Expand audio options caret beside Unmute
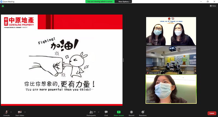Image resolution: width=218 pixels, height=117 pixels. [11, 112]
